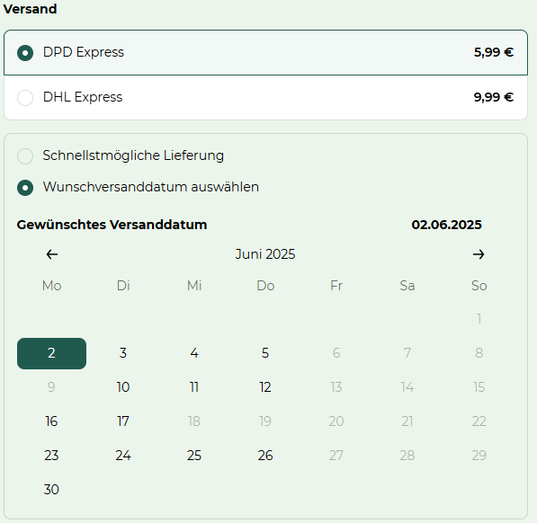Image resolution: width=537 pixels, height=523 pixels.
Task: Pick June 26 as shipping date
Action: (265, 456)
